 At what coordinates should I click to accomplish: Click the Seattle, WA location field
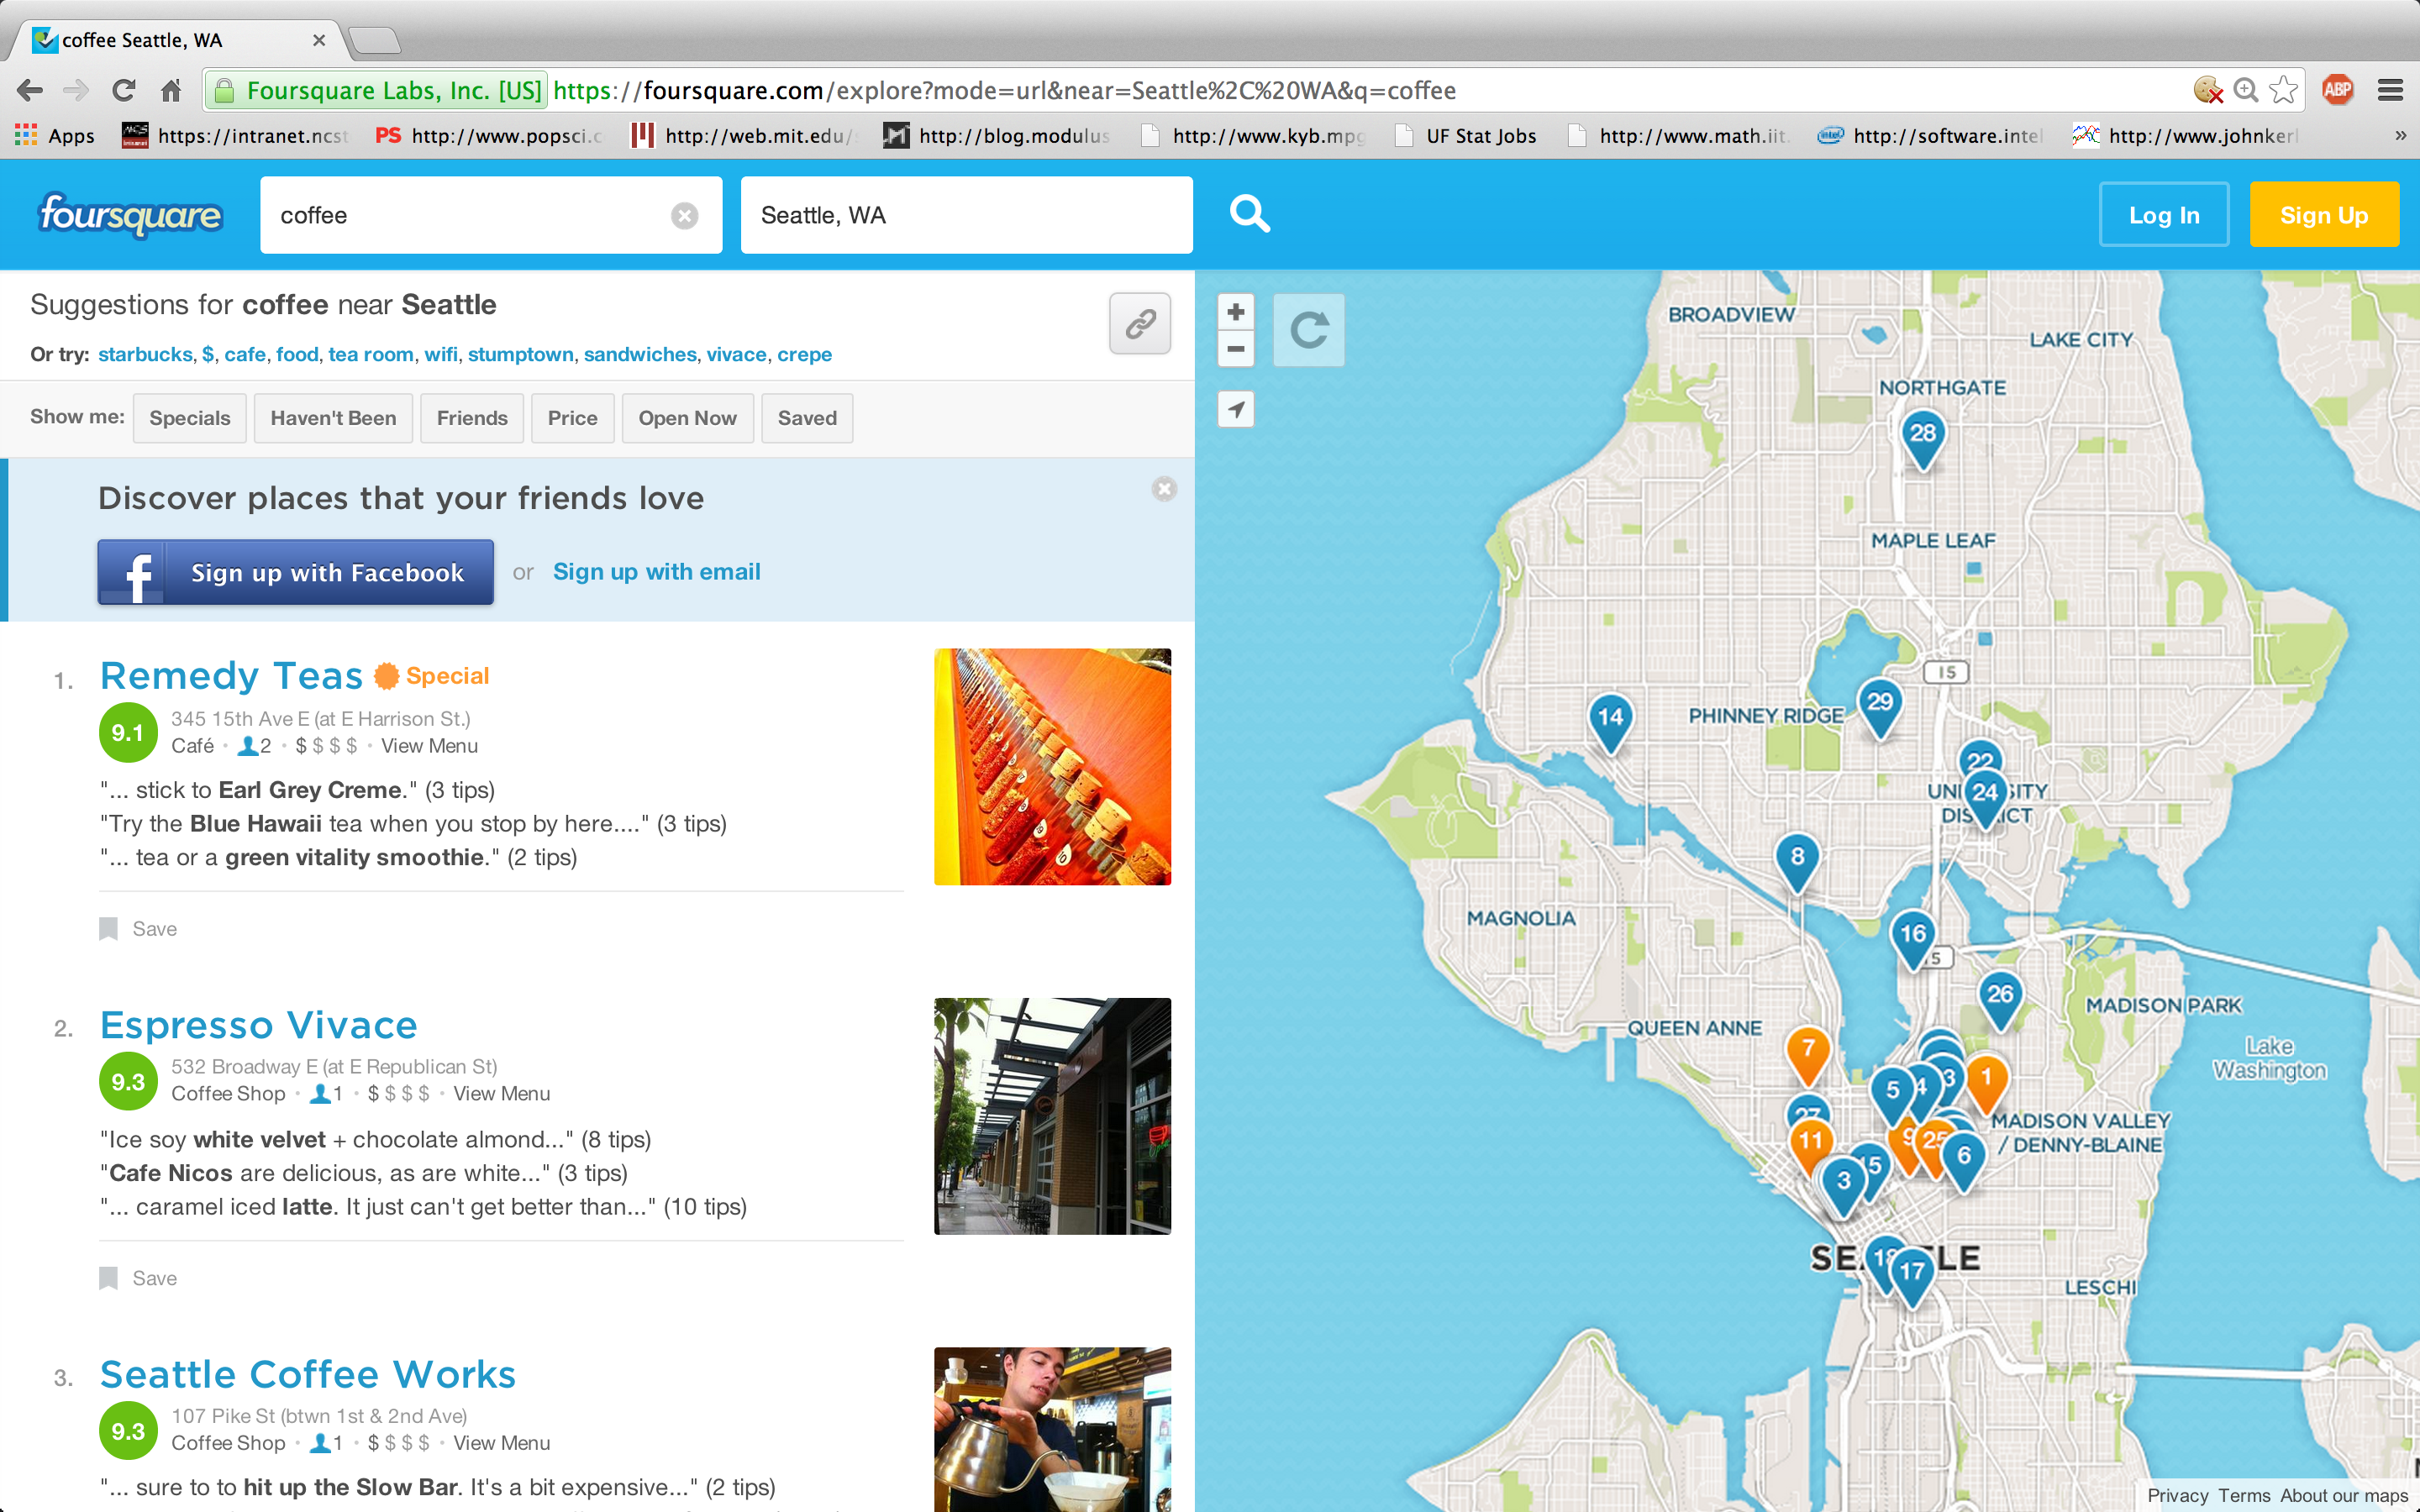point(967,215)
